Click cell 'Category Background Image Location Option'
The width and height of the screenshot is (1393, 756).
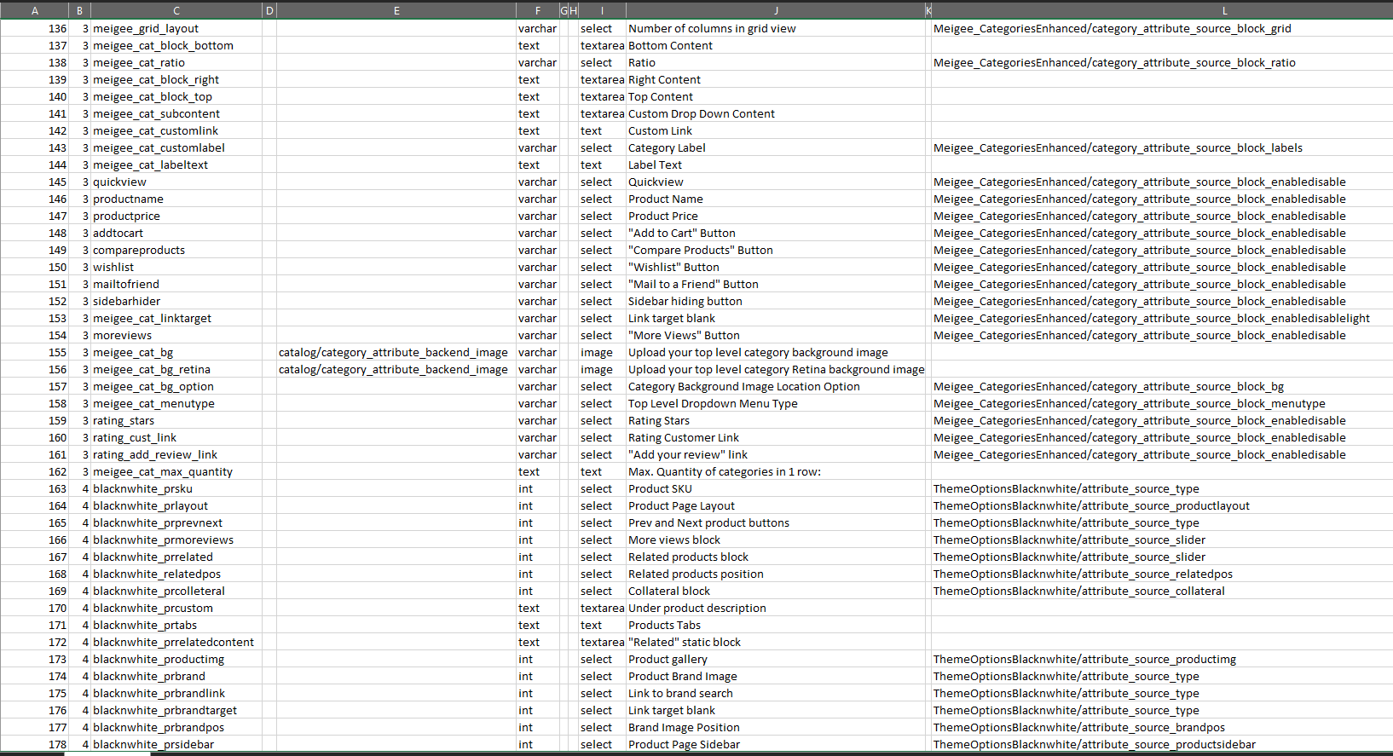point(776,386)
